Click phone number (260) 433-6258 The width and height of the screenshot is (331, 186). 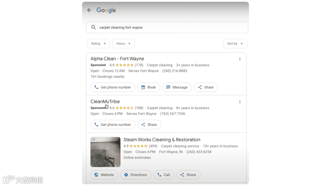(x=199, y=152)
